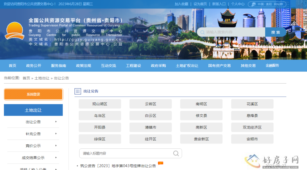Open 个人中心 link

click(x=238, y=4)
